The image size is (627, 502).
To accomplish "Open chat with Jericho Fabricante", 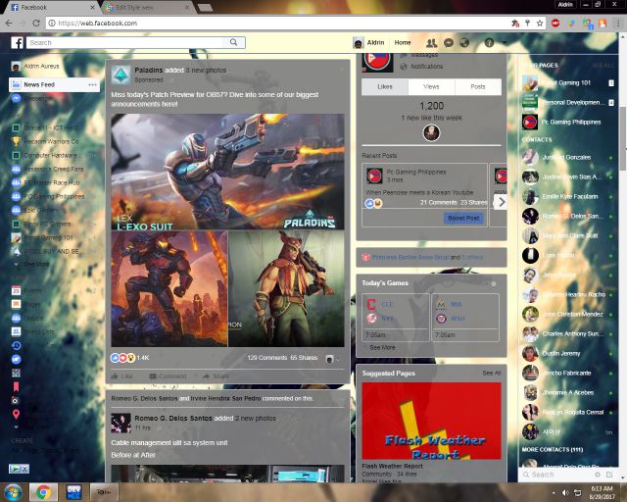I will click(567, 374).
